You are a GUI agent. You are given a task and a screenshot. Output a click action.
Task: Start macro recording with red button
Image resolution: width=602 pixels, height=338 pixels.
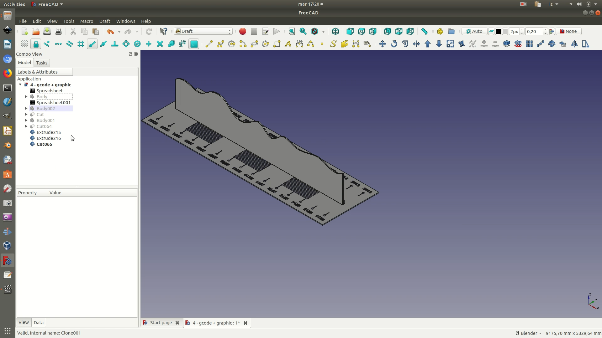coord(243,31)
